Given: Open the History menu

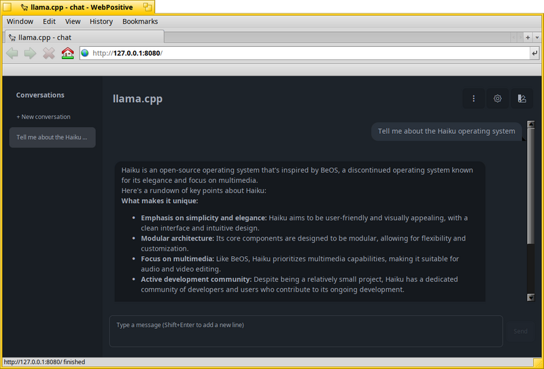Looking at the screenshot, I should [101, 22].
